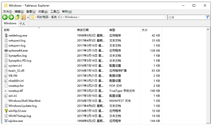Open the folder tree icon in toolbar
211x125 pixels.
tap(23, 17)
